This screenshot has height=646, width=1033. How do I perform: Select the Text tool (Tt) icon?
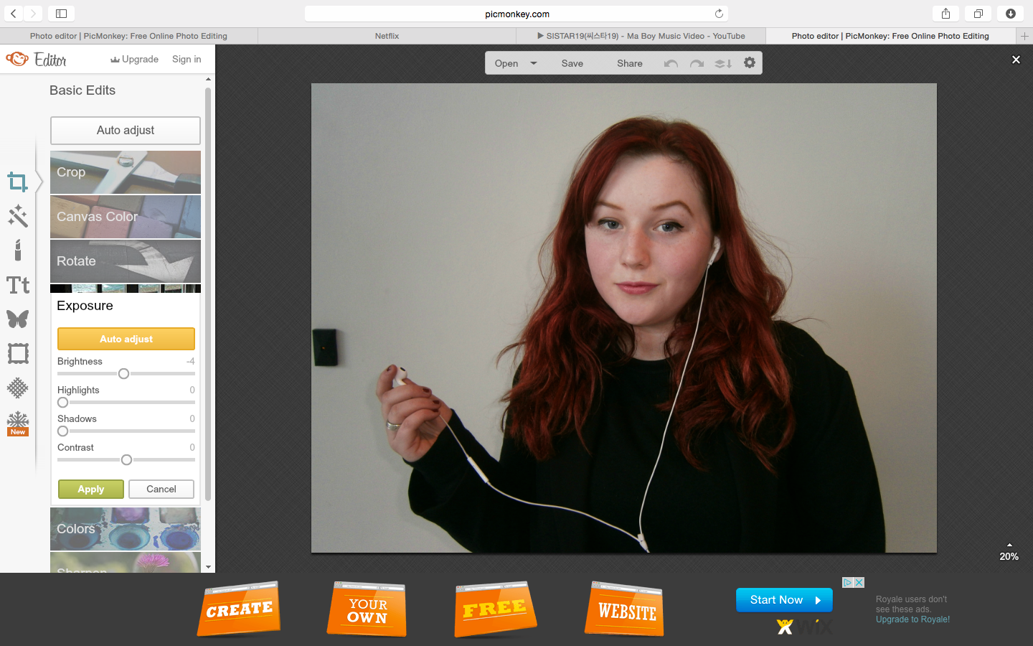coord(18,285)
